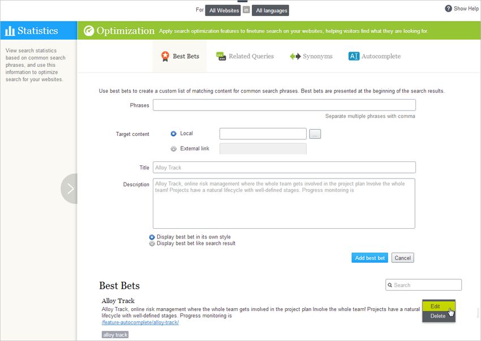Image resolution: width=481 pixels, height=341 pixels.
Task: Click the magnifier icon in Search box
Action: (389, 285)
